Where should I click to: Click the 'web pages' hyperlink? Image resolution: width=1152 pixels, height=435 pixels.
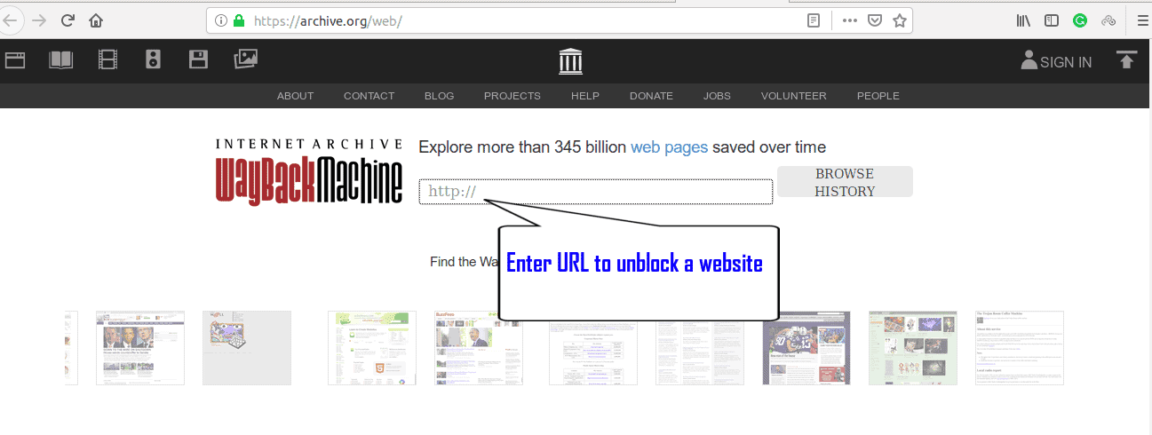click(x=669, y=147)
